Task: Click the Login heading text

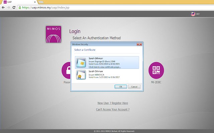Action: 75,31
